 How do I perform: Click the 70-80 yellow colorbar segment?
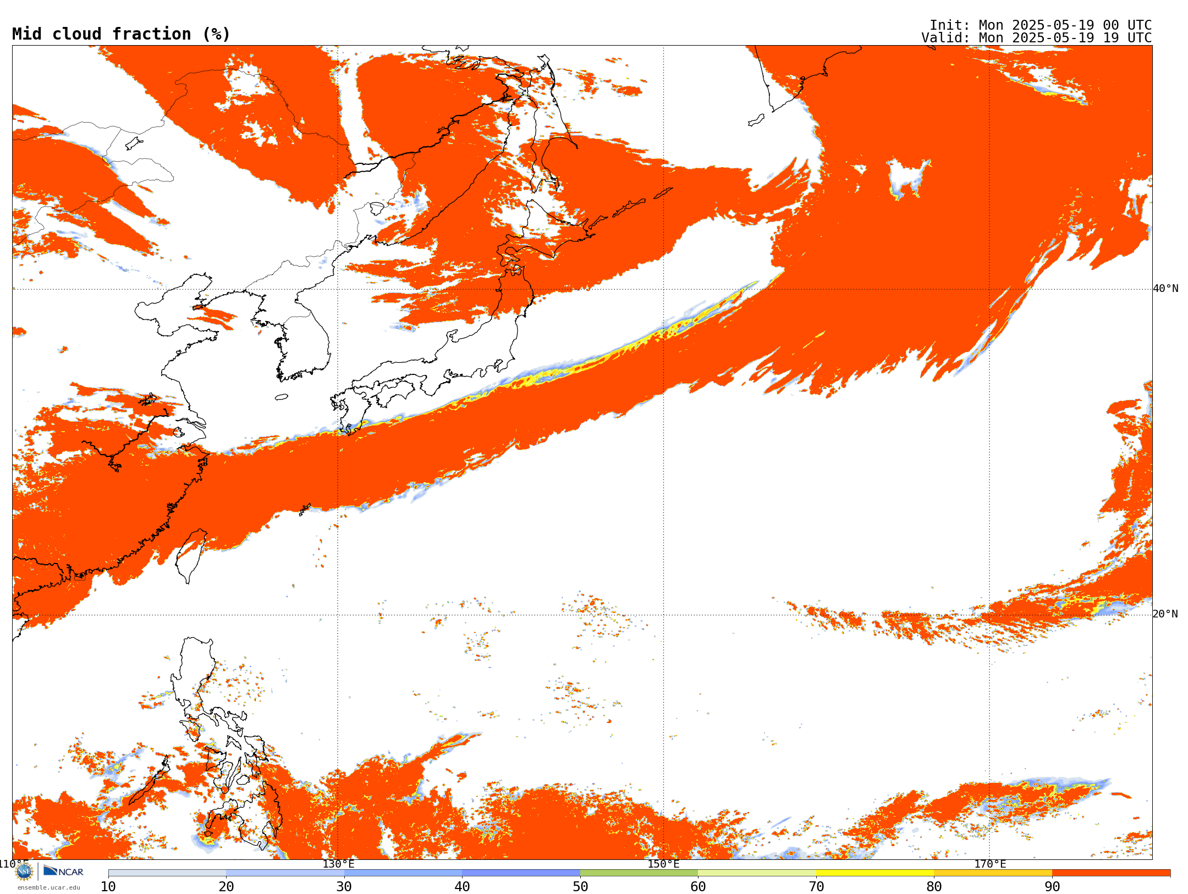click(875, 873)
